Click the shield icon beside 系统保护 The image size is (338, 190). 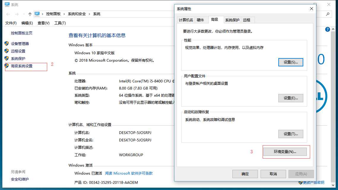(7, 58)
